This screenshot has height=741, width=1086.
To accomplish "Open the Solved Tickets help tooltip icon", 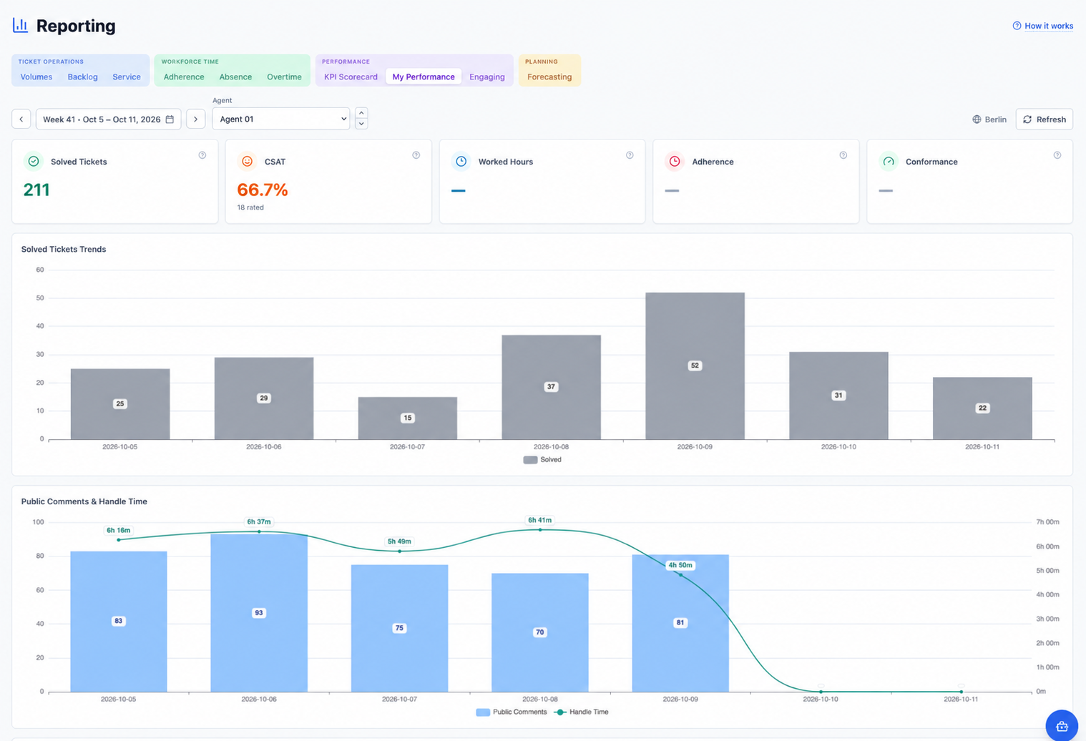I will (202, 155).
